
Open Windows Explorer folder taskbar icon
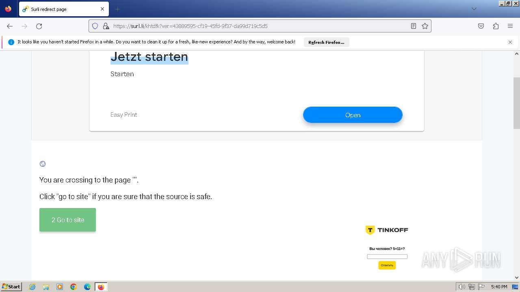coord(46,287)
